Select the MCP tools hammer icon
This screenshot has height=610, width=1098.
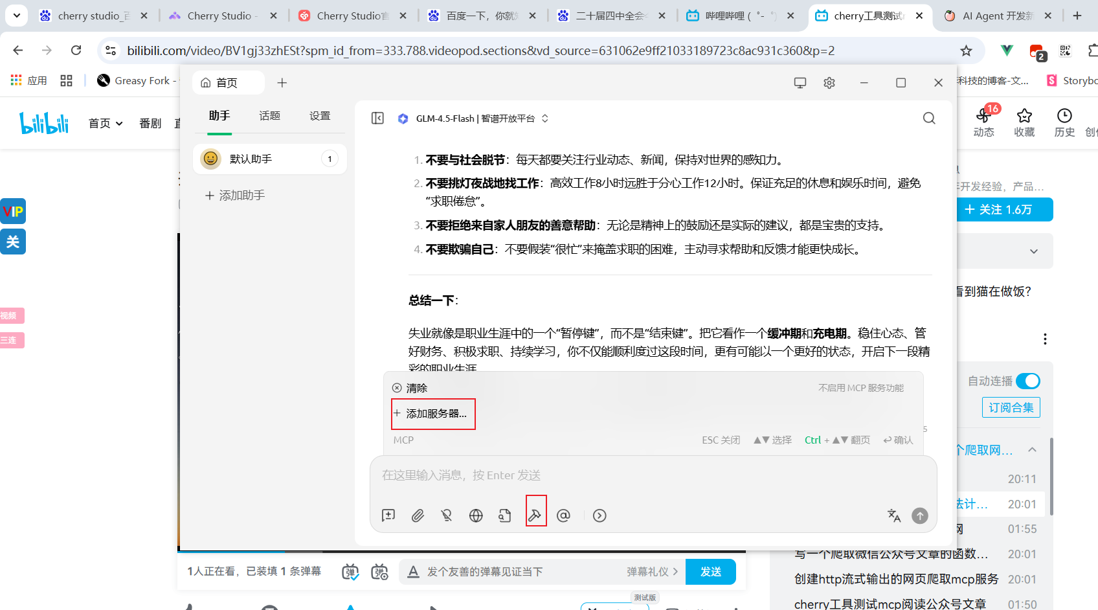point(536,515)
